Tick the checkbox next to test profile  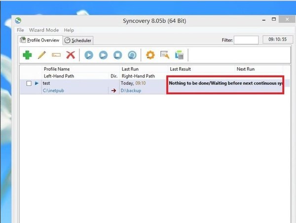[x=29, y=83]
